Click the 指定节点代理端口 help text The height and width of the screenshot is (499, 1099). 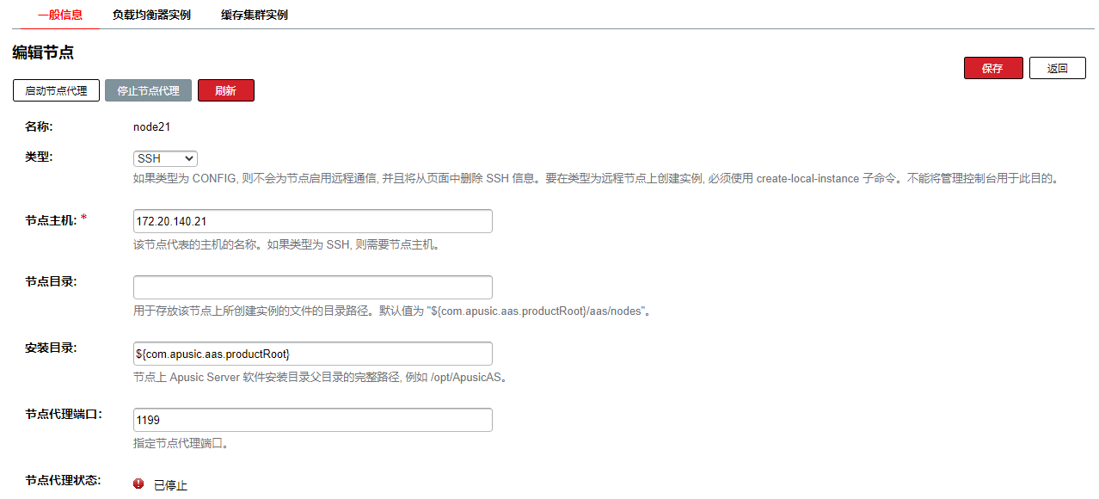(x=180, y=444)
